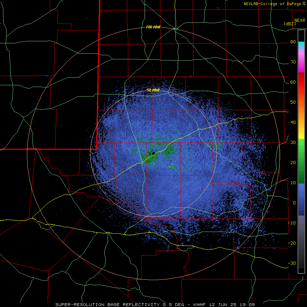Click the orange band of the color bar
Image resolution: width=307 pixels, height=307 pixels.
coord(301,112)
